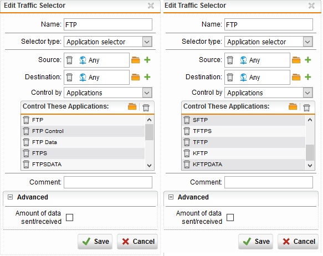
Task: Remove FTP Control from left applications list
Action: (x=26, y=131)
